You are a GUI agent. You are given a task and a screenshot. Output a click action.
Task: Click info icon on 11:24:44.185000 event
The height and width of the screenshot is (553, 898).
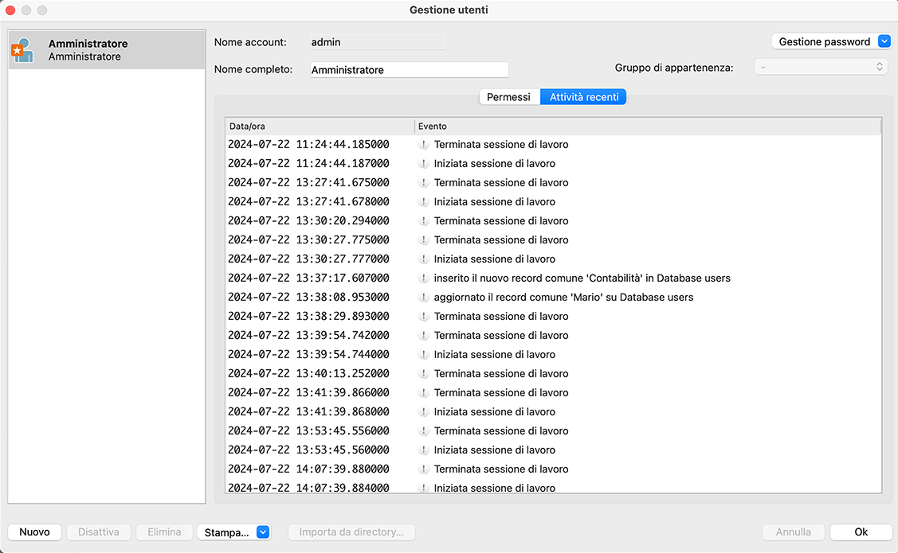point(424,145)
